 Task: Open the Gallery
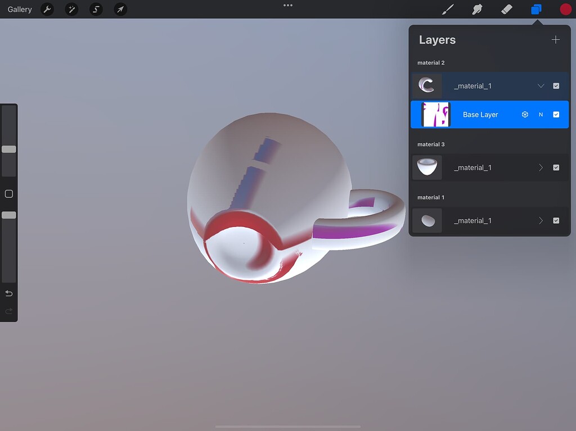[x=19, y=9]
